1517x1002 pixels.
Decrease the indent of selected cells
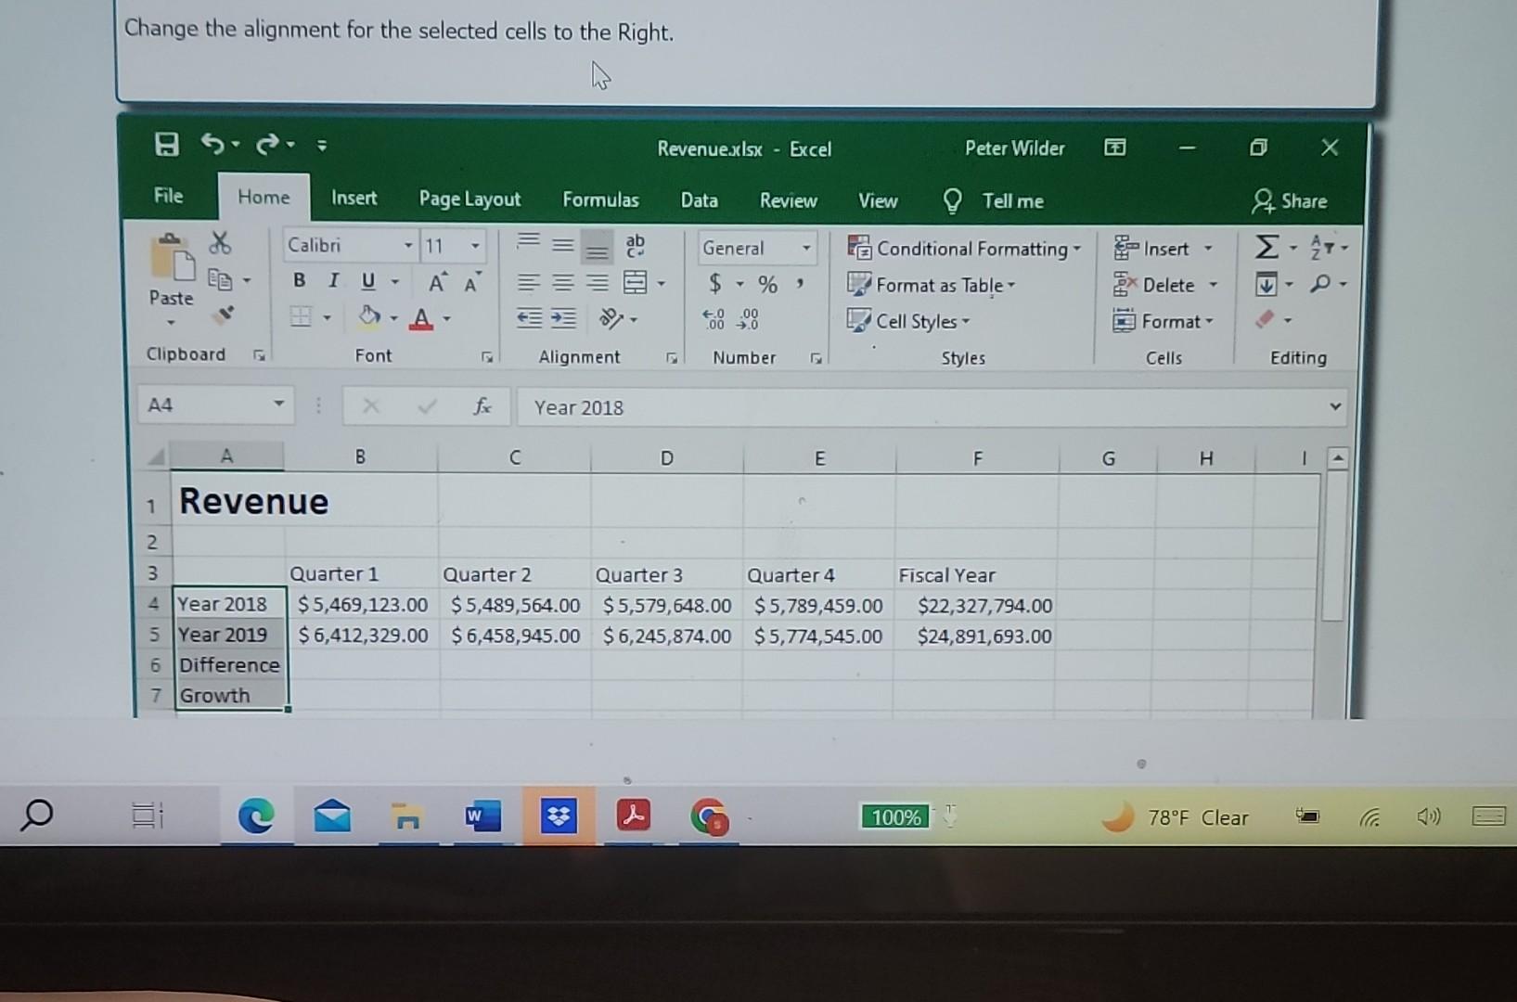pos(529,318)
